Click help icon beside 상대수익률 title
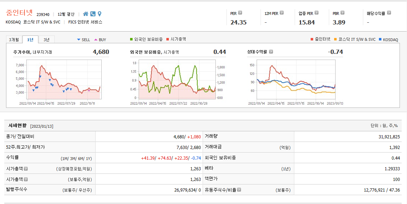This screenshot has height=204, width=407. [271, 51]
